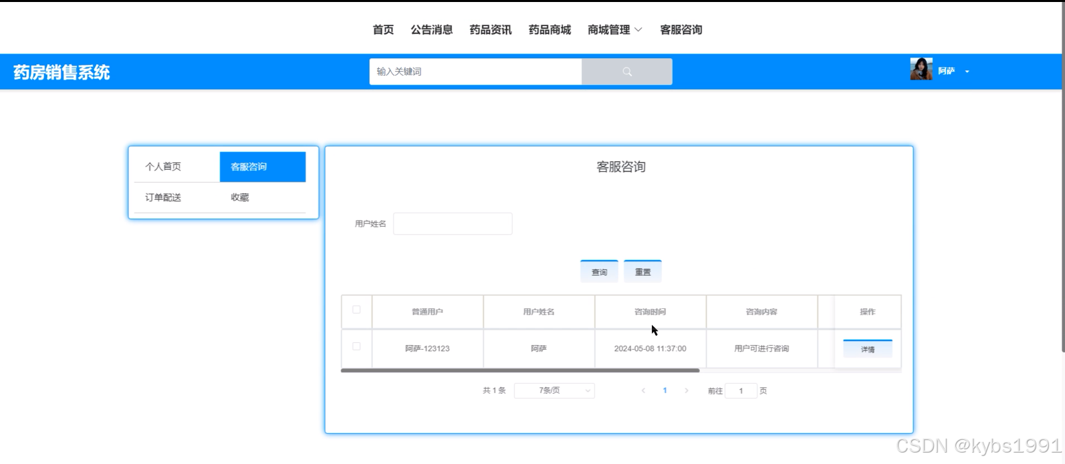This screenshot has height=464, width=1065.
Task: Click the 查询 button
Action: (x=599, y=271)
